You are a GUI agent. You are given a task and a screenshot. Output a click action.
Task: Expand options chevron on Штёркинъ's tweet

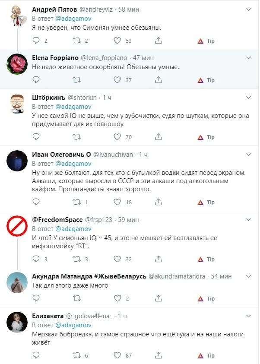pyautogui.click(x=248, y=98)
